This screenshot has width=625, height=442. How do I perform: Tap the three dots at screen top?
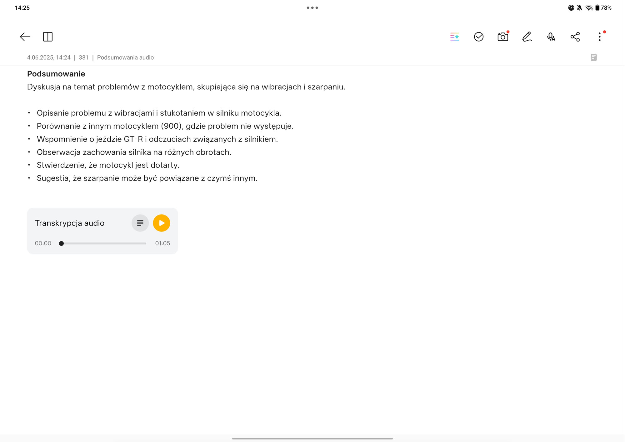(x=312, y=8)
